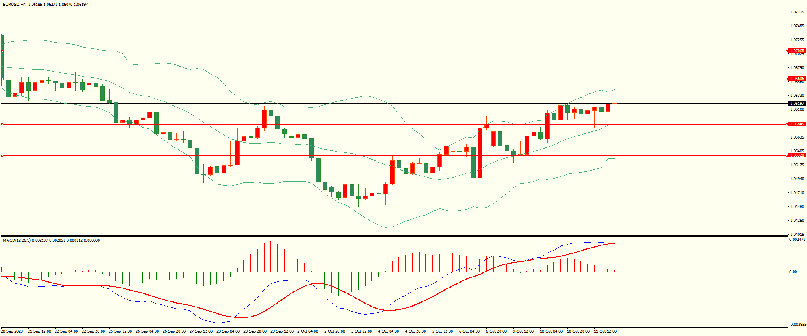Screen dimensions: 807x336
Task: Select the MACD scale value -0.003955
Action: [797, 325]
